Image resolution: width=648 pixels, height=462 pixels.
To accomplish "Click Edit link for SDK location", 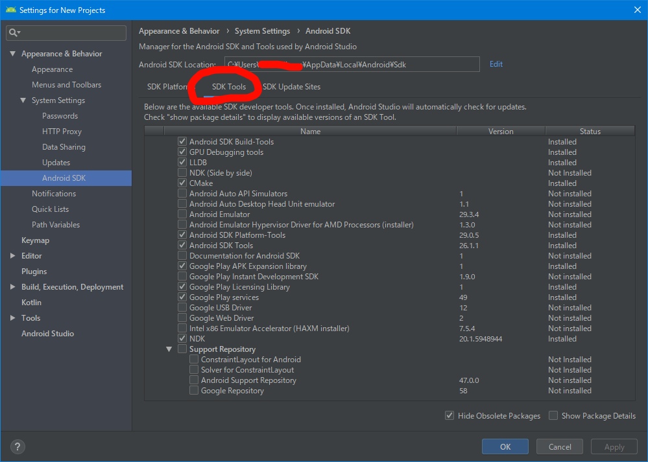I will point(496,64).
